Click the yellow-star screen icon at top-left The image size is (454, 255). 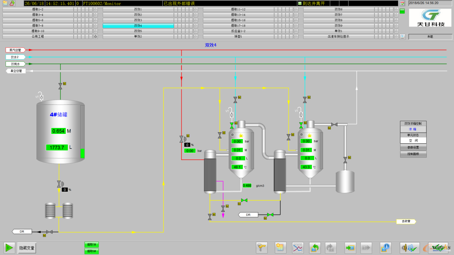5,3
